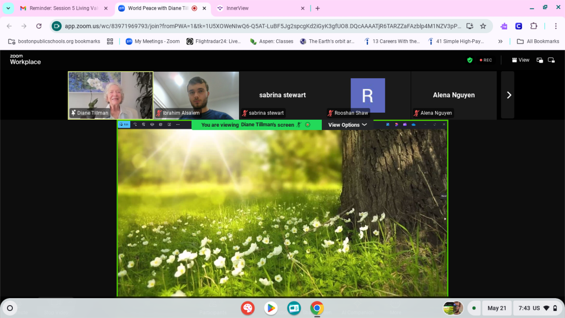The height and width of the screenshot is (318, 565).
Task: Expand the hidden bookmarks overflow chevron
Action: click(500, 42)
